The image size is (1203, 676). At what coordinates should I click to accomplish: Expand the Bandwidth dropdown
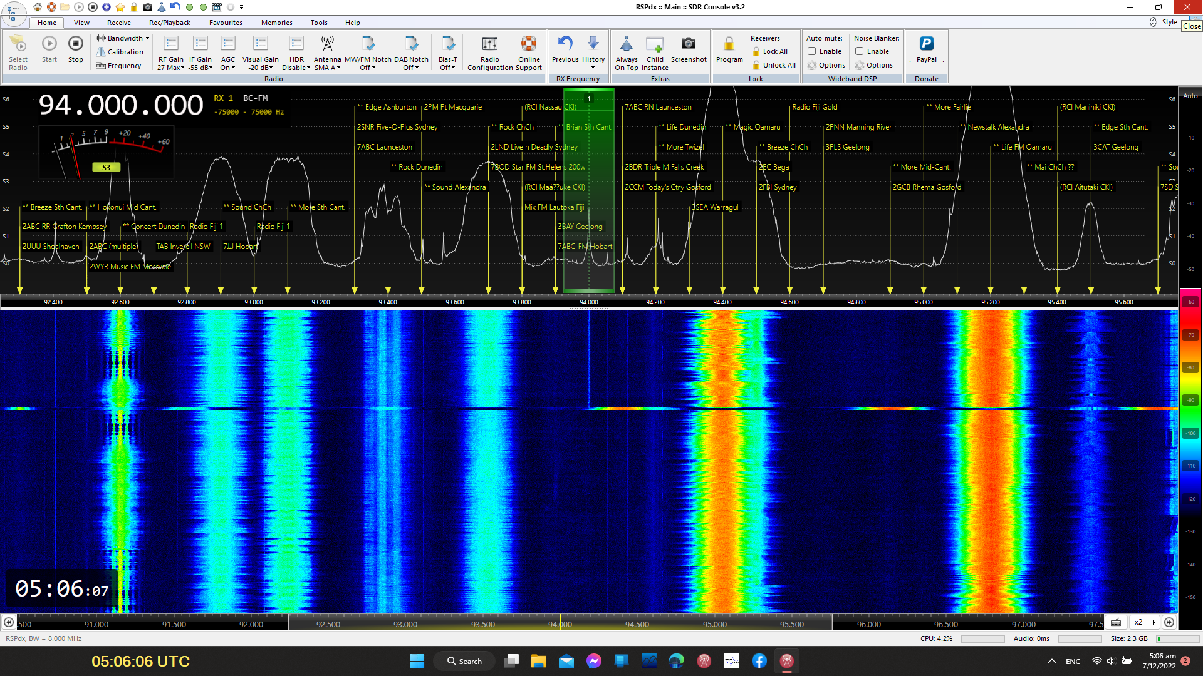[124, 38]
